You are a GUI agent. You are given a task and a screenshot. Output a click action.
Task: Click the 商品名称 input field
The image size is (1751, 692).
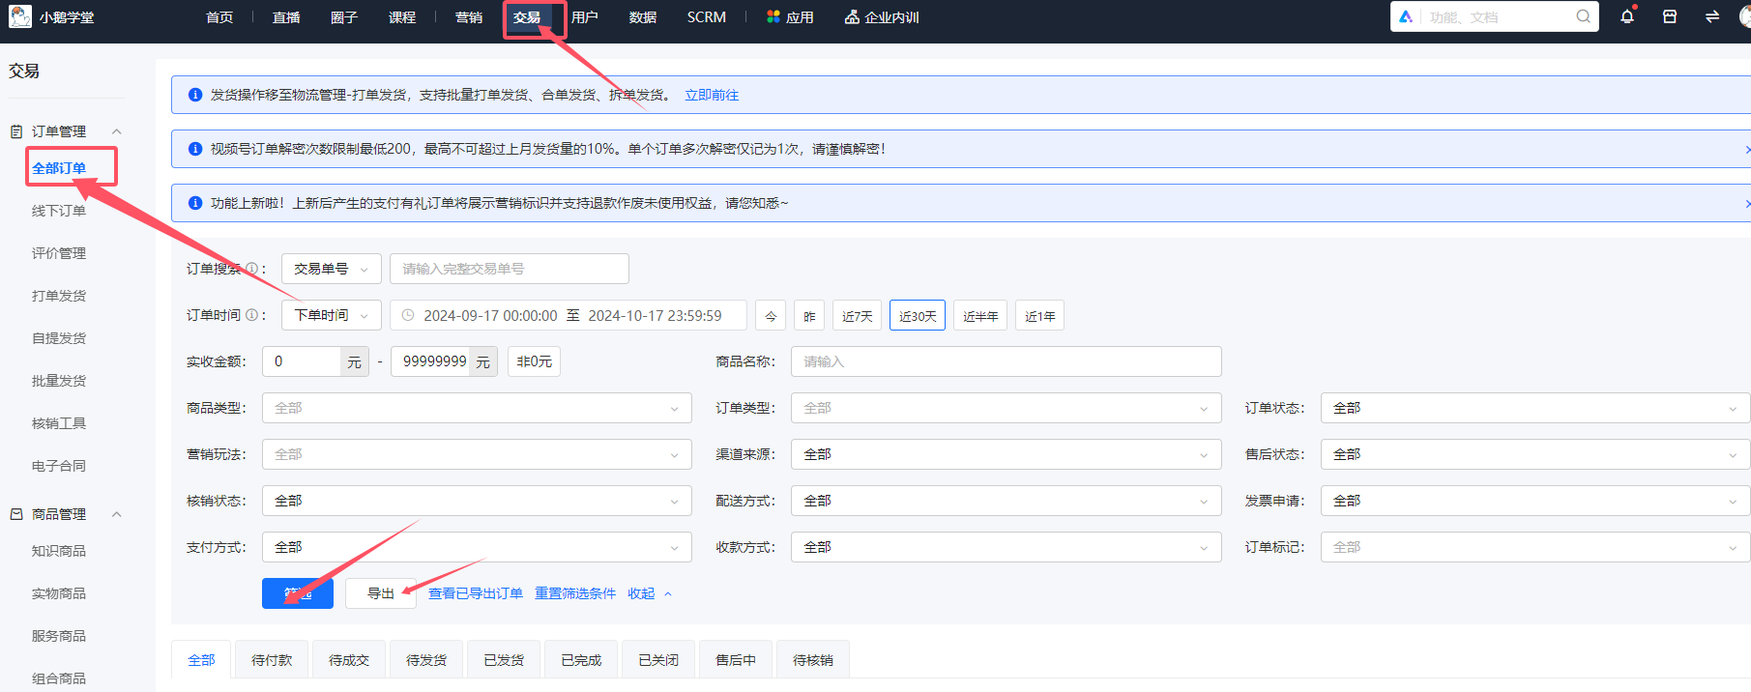coord(1006,361)
